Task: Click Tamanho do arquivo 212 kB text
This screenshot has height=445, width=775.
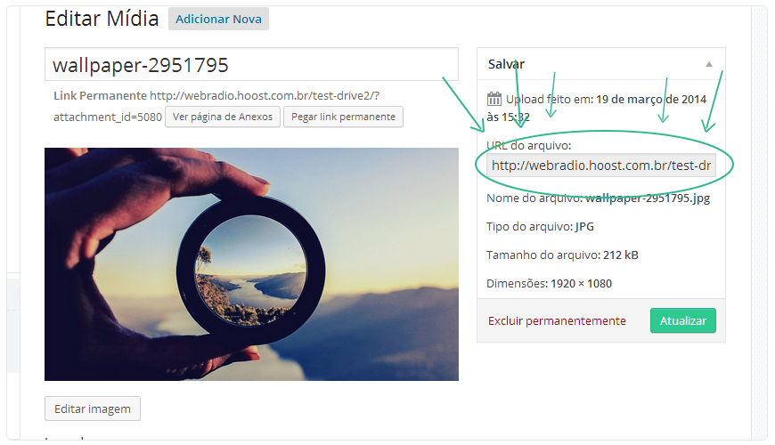Action: coord(562,255)
